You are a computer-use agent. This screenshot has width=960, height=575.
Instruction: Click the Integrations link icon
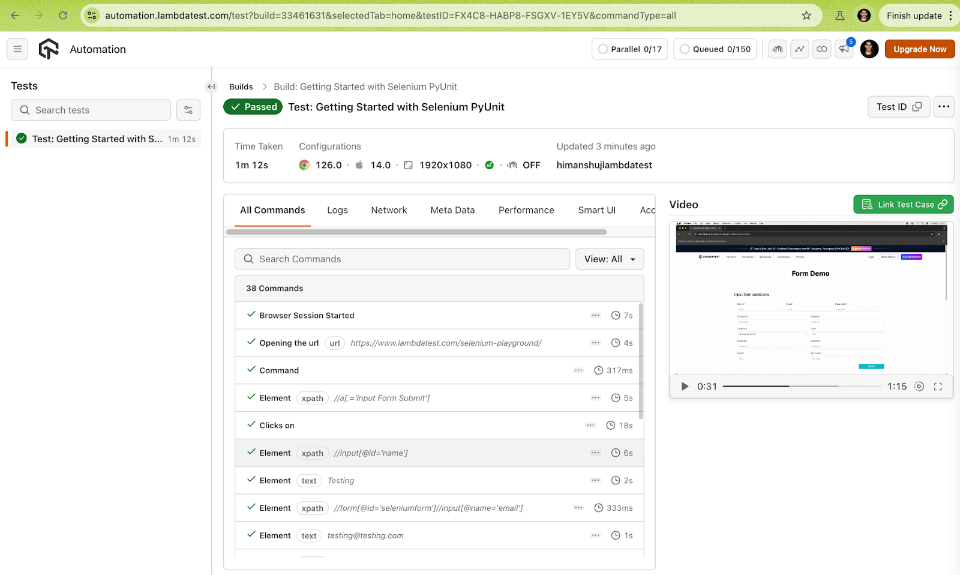click(x=821, y=49)
